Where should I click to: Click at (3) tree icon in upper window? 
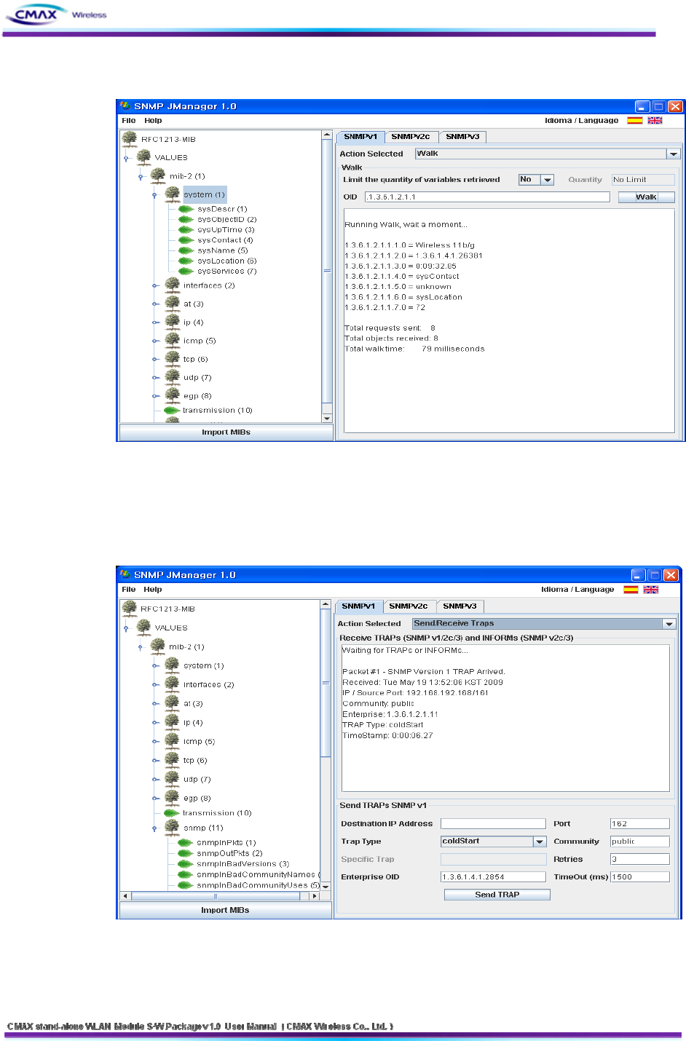tap(173, 303)
